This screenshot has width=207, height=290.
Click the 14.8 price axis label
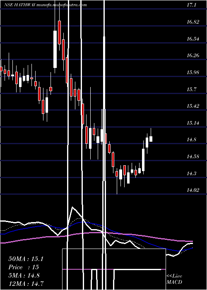(x=191, y=140)
